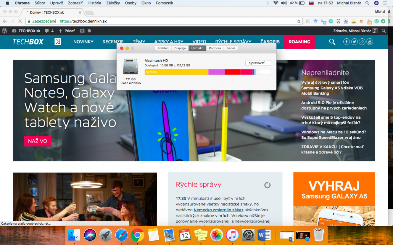Image resolution: width=393 pixels, height=245 pixels.
Task: Launch Safari from the Dock
Action: click(x=121, y=235)
